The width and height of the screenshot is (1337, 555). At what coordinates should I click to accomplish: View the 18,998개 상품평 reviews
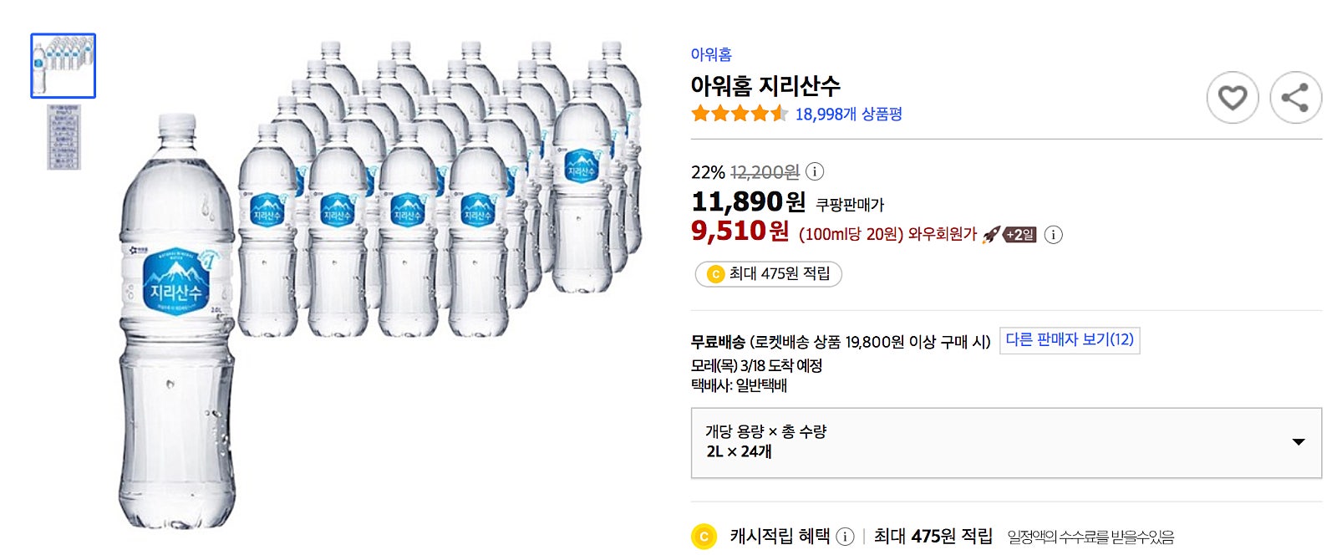[x=848, y=115]
